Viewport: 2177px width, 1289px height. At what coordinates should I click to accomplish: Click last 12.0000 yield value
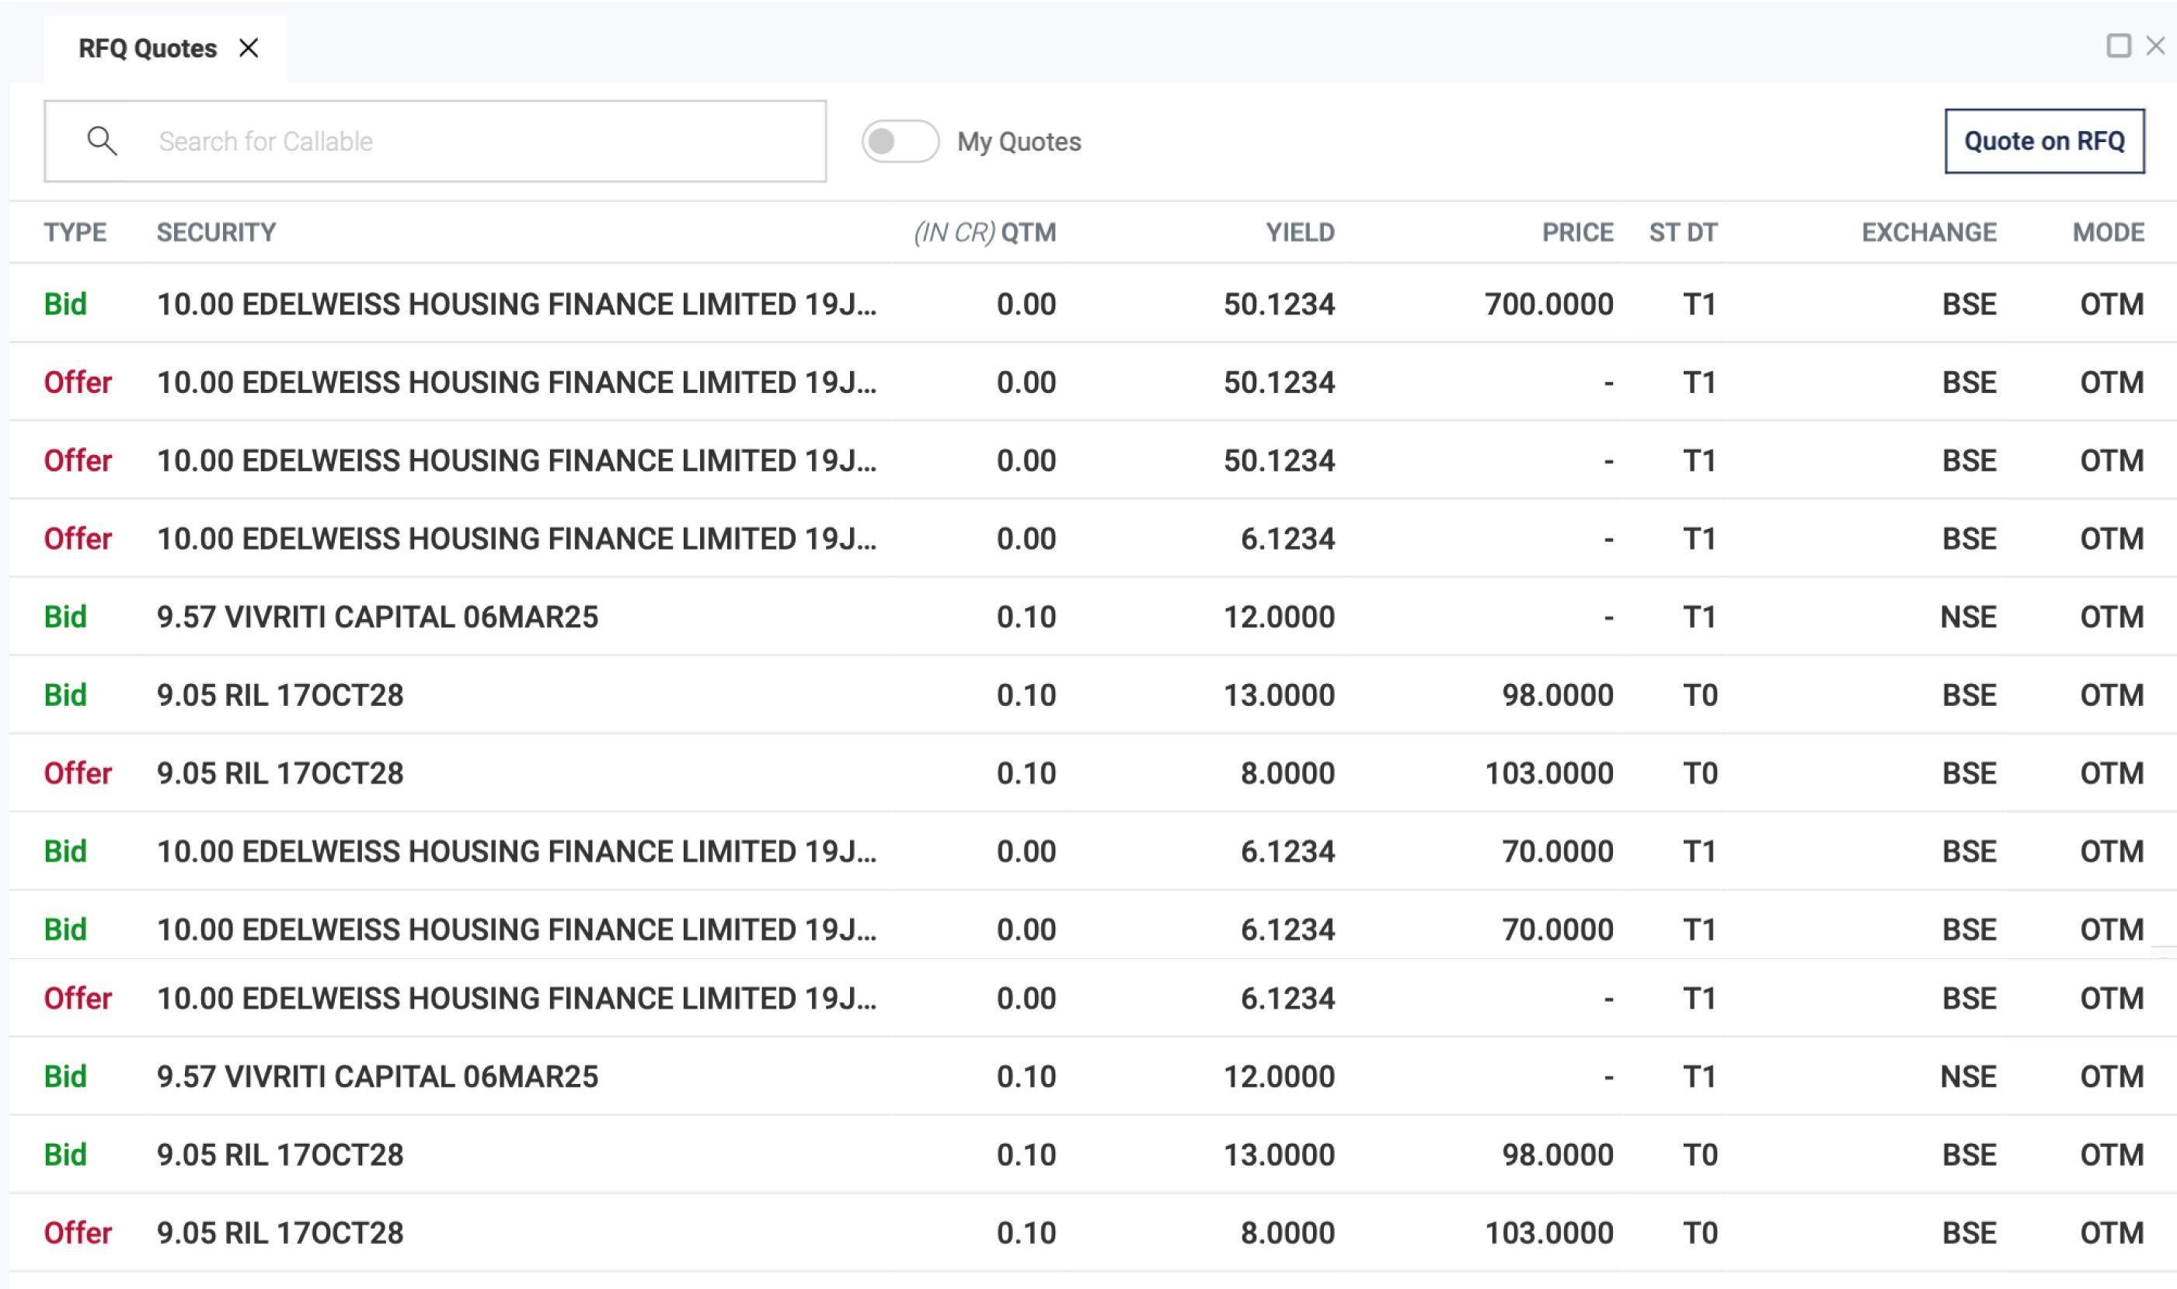(x=1280, y=1076)
